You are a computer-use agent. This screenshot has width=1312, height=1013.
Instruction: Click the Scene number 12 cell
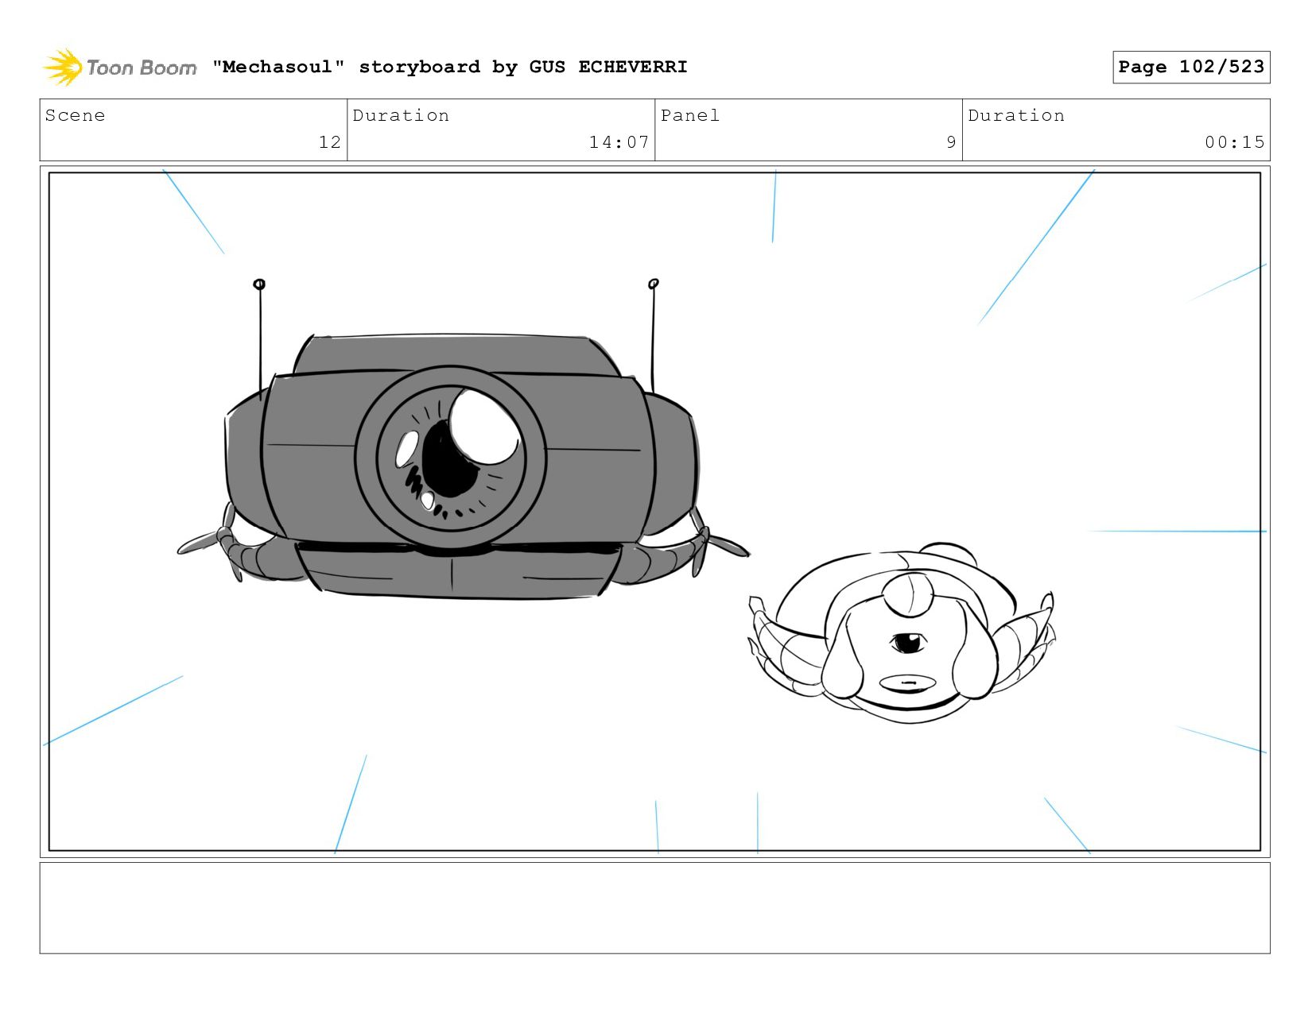pos(193,130)
